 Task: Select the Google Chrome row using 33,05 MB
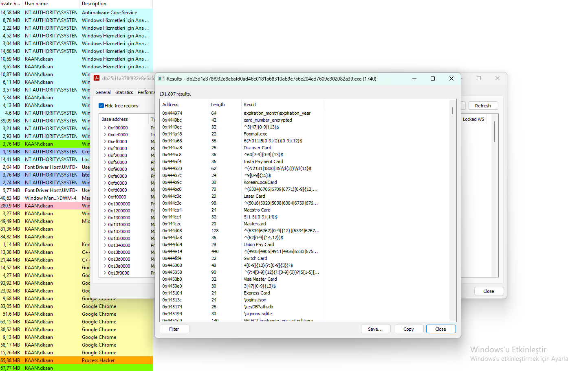[76, 306]
